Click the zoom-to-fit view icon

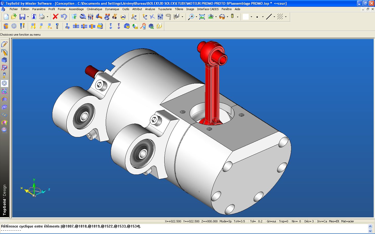pyautogui.click(x=202, y=17)
